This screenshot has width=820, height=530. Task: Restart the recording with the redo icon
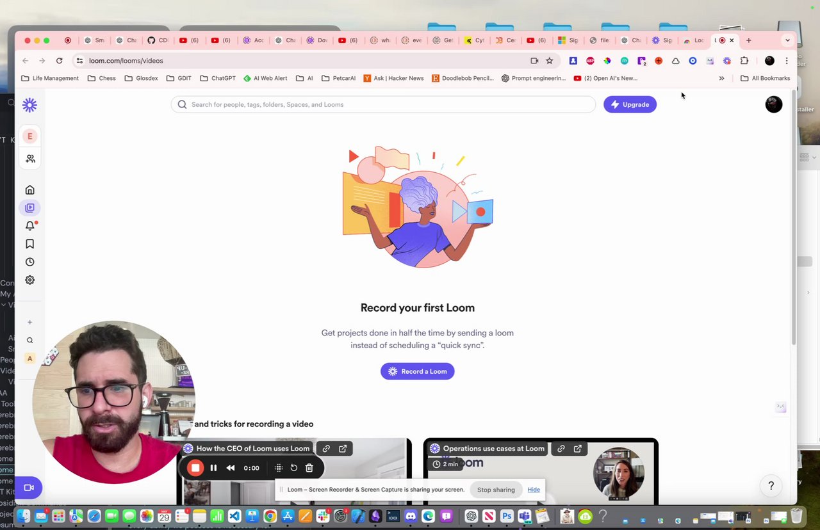coord(293,467)
